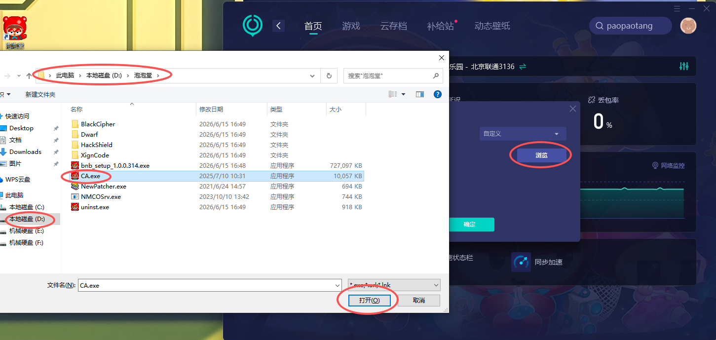Select the uninst.exe file

[x=95, y=207]
